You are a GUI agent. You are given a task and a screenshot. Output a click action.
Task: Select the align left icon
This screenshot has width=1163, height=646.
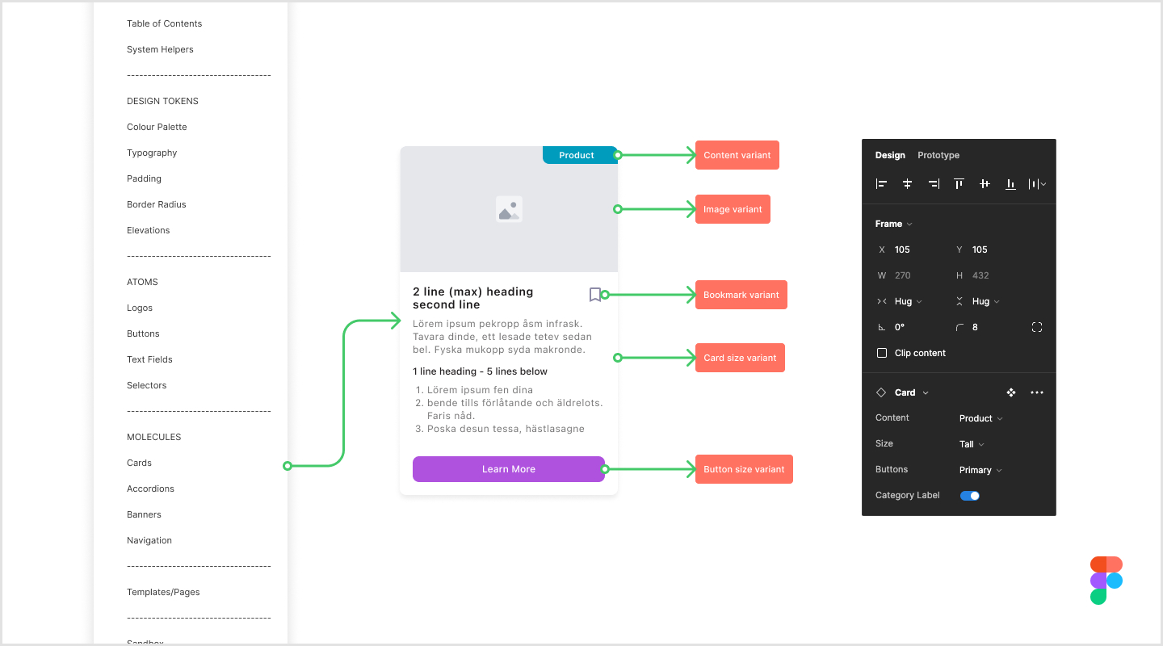[x=881, y=183]
